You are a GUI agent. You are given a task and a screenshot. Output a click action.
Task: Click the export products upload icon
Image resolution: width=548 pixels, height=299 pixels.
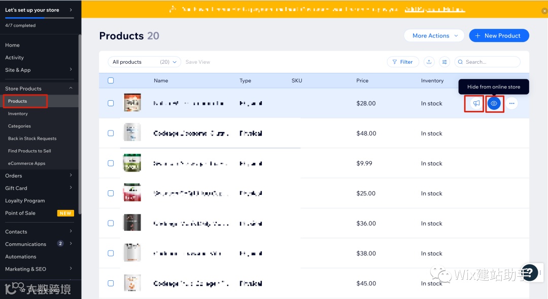(429, 62)
